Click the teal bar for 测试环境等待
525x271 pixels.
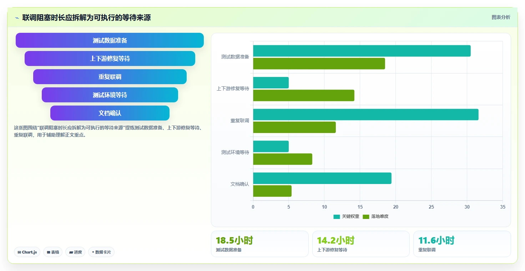pyautogui.click(x=271, y=147)
